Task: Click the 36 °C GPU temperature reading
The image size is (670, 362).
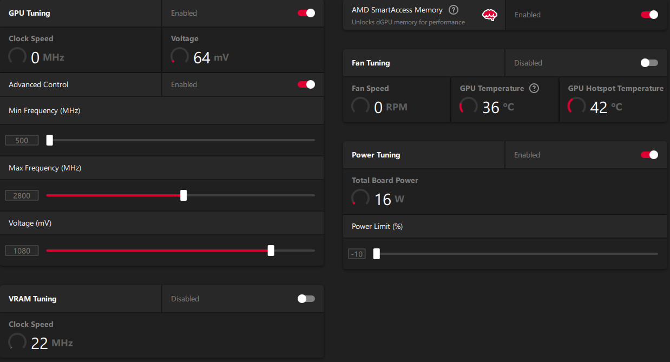Action: [498, 107]
